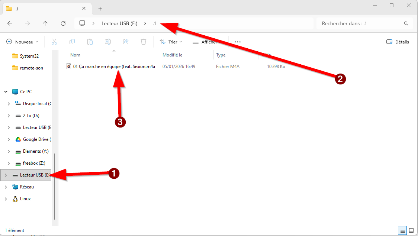Switch to details list view mode
The height and width of the screenshot is (236, 418).
click(402, 230)
